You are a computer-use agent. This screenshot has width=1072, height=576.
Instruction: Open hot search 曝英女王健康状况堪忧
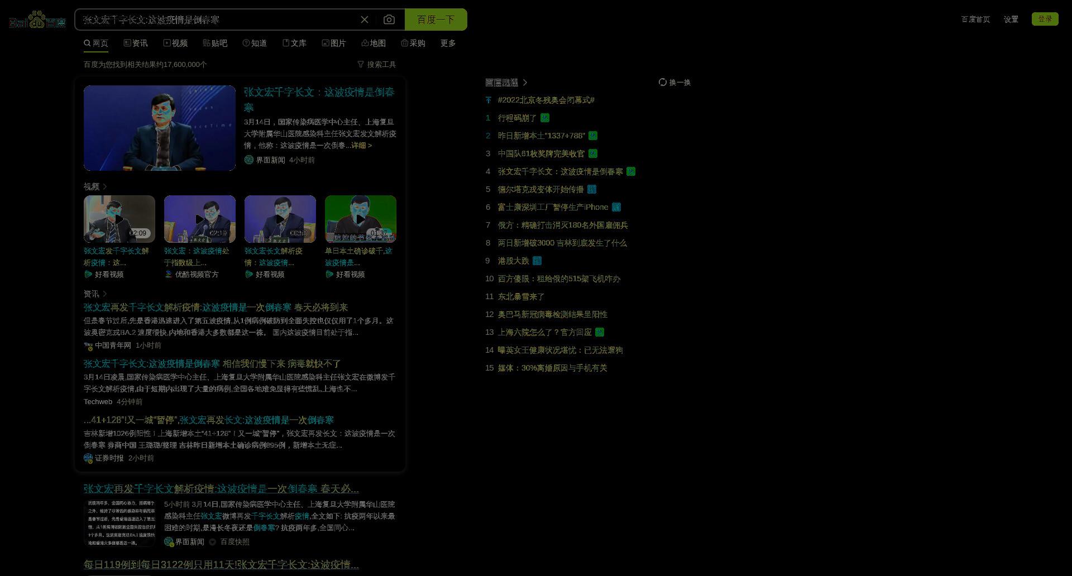click(560, 350)
